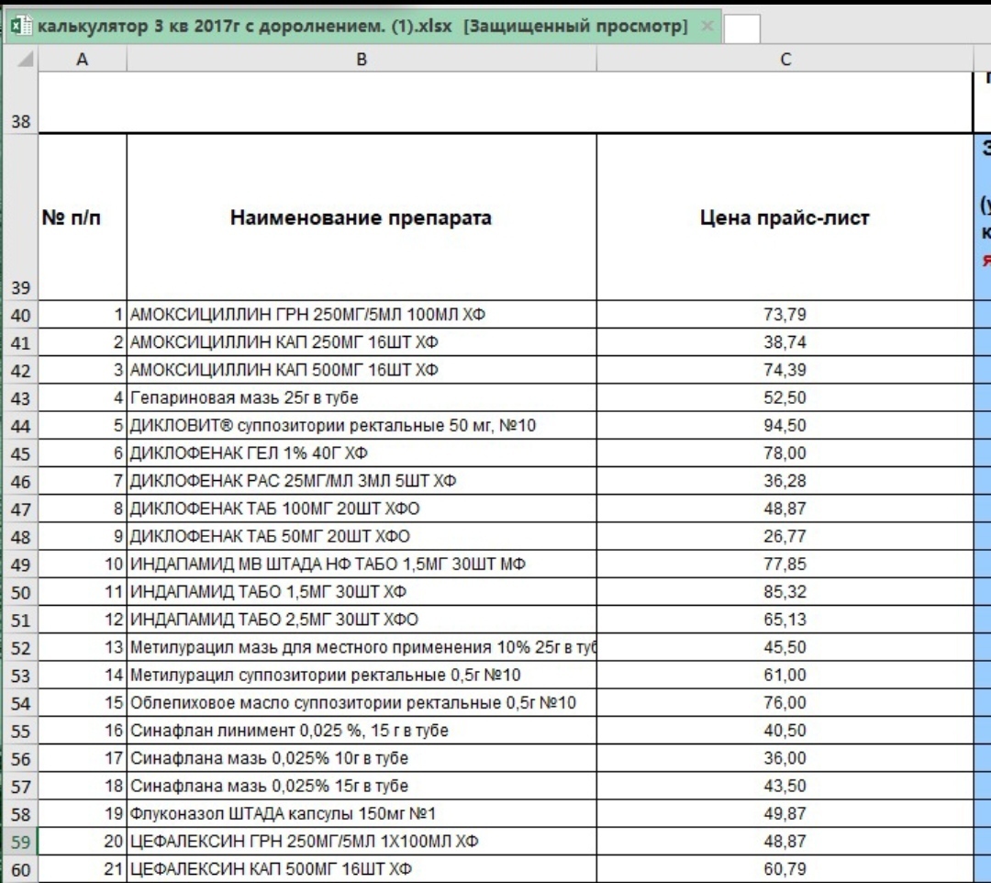Screen dimensions: 991x883
Task: Click price cell 85,32
Action: (785, 592)
